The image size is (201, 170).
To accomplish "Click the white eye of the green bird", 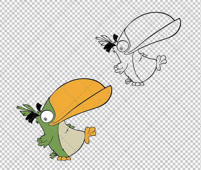I will (x=47, y=116).
